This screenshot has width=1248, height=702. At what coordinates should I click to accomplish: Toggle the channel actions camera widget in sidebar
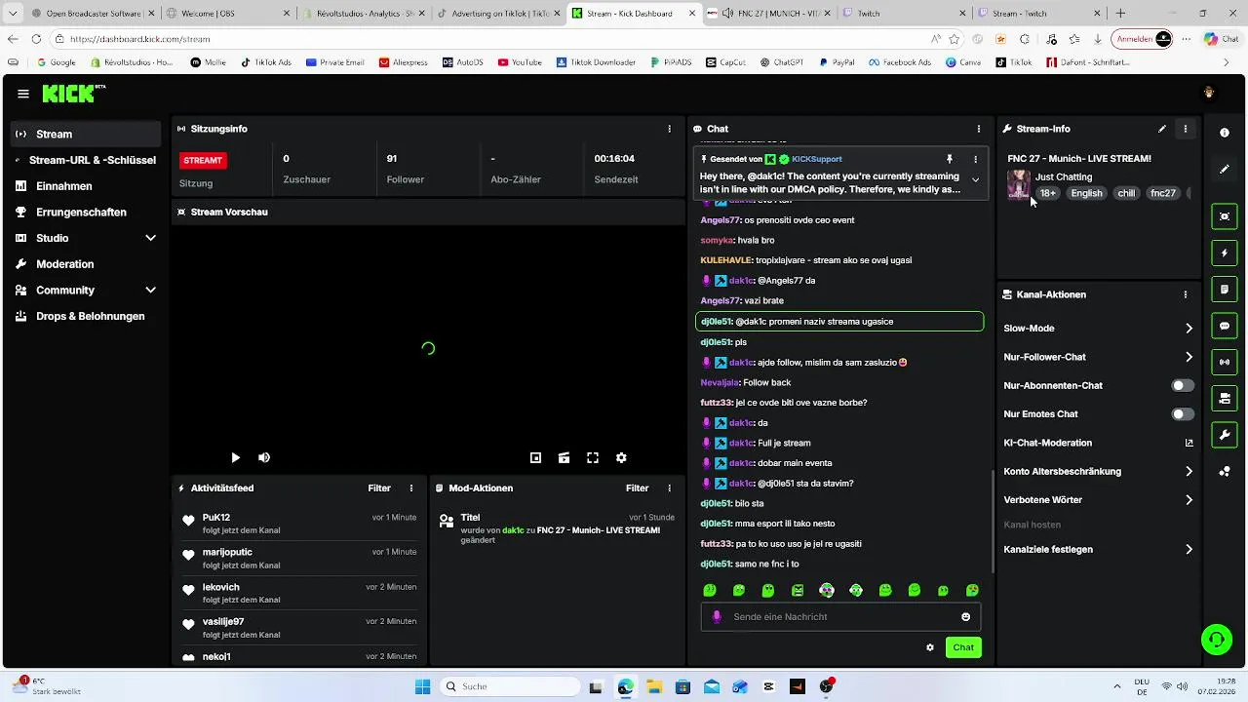click(x=1225, y=398)
